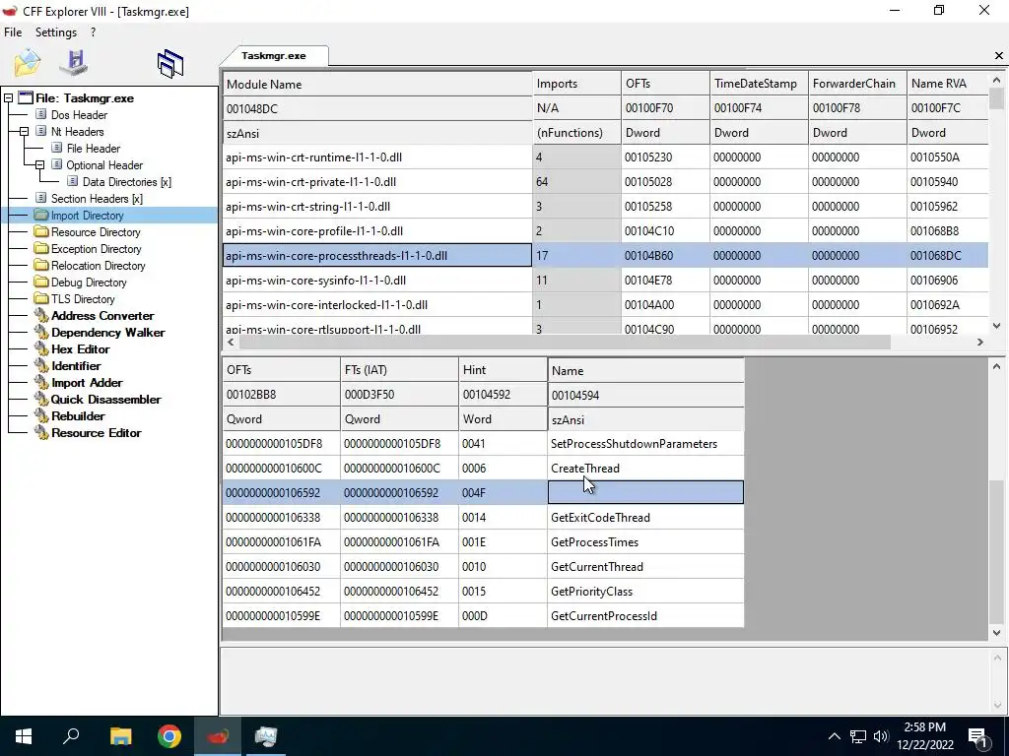Open the Resource Directory folder icon
The width and height of the screenshot is (1009, 756).
coord(41,231)
